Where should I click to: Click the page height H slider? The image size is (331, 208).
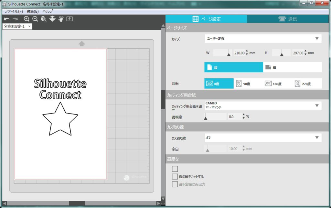coord(281,53)
